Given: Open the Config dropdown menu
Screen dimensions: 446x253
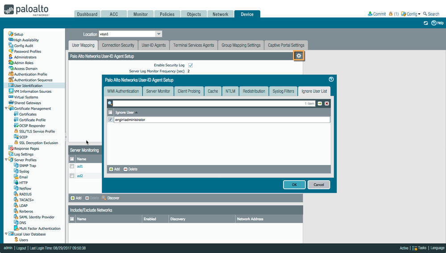Looking at the screenshot, I should click(x=411, y=14).
